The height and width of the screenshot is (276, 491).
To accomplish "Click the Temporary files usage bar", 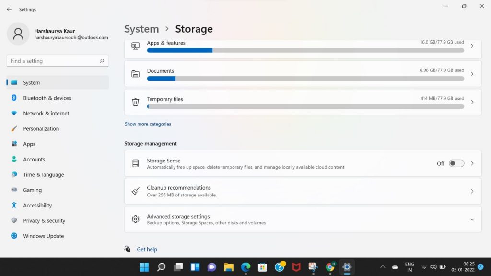I will pos(305,107).
